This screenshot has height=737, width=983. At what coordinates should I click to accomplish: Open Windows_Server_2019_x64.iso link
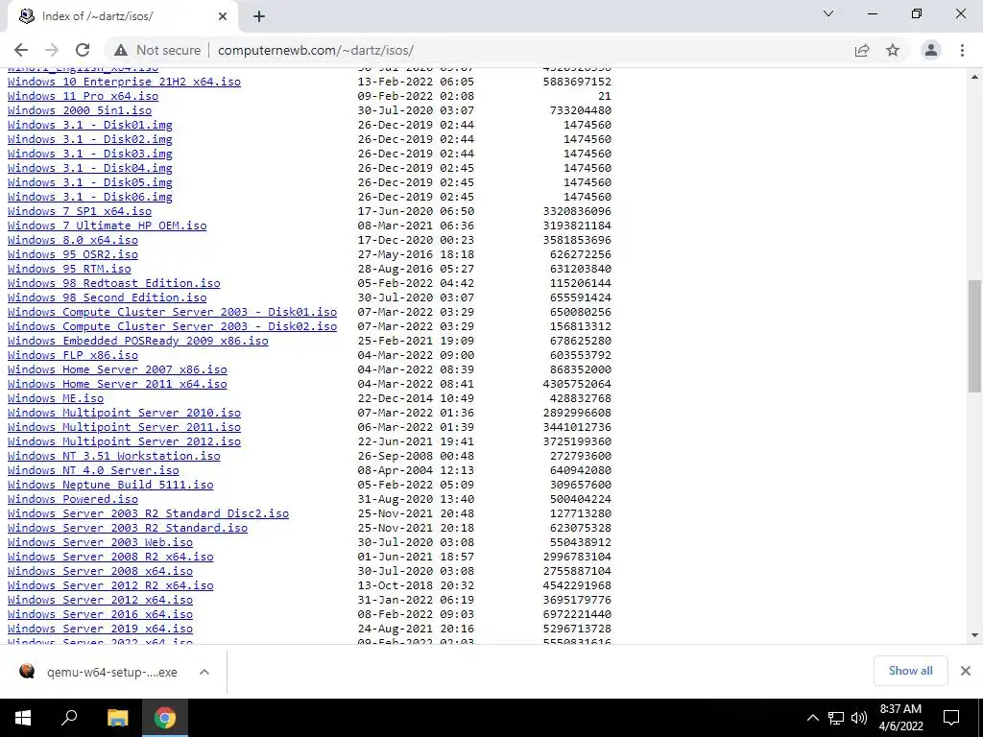pyautogui.click(x=100, y=630)
